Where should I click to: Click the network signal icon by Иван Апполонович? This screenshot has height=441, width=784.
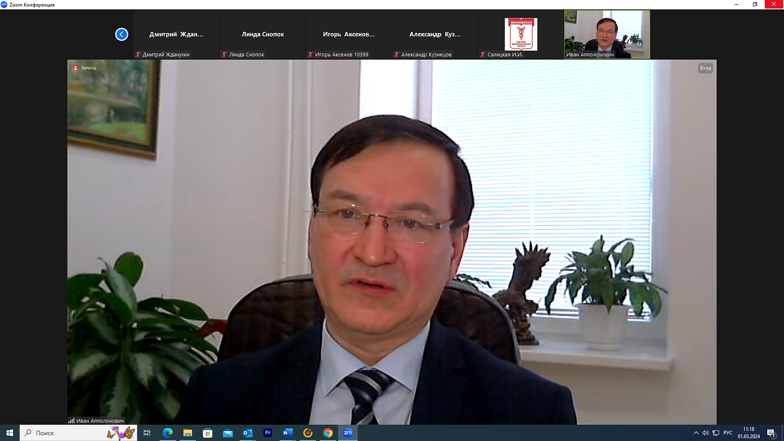tap(71, 421)
